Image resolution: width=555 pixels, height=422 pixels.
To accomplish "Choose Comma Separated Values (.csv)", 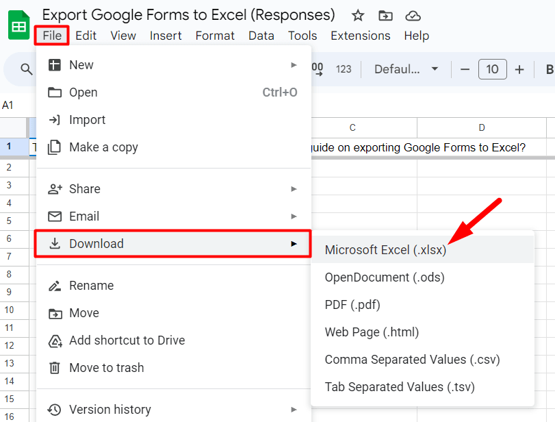I will coord(422,360).
